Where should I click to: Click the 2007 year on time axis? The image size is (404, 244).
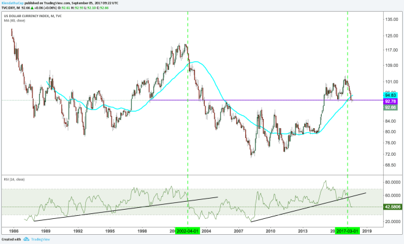coord(238,231)
